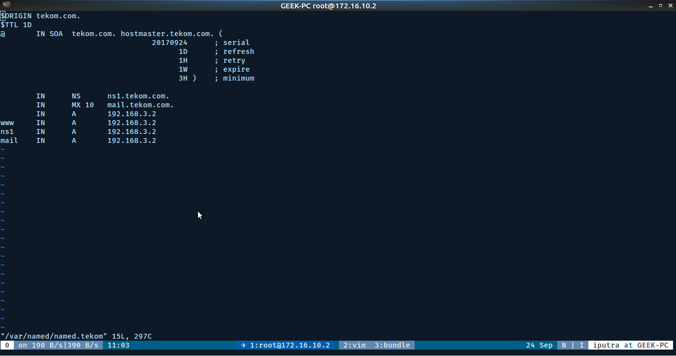Click the tmux session number 0

[7, 345]
